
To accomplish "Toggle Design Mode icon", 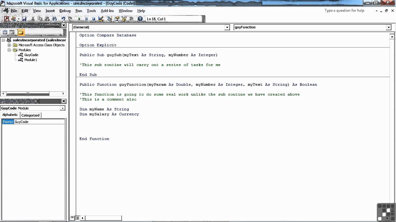I will [x=101, y=19].
